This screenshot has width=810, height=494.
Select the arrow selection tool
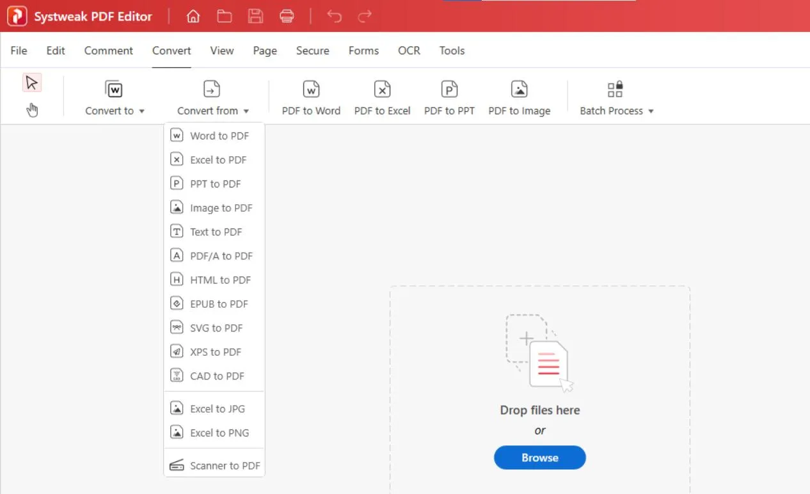pyautogui.click(x=32, y=82)
